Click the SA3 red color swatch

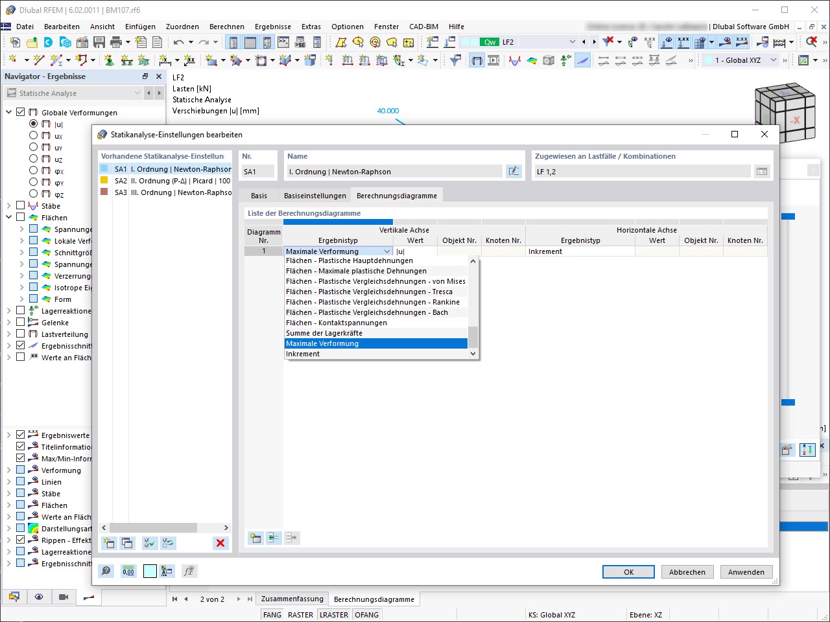click(x=104, y=192)
